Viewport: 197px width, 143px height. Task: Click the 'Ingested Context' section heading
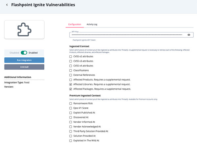click(79, 46)
